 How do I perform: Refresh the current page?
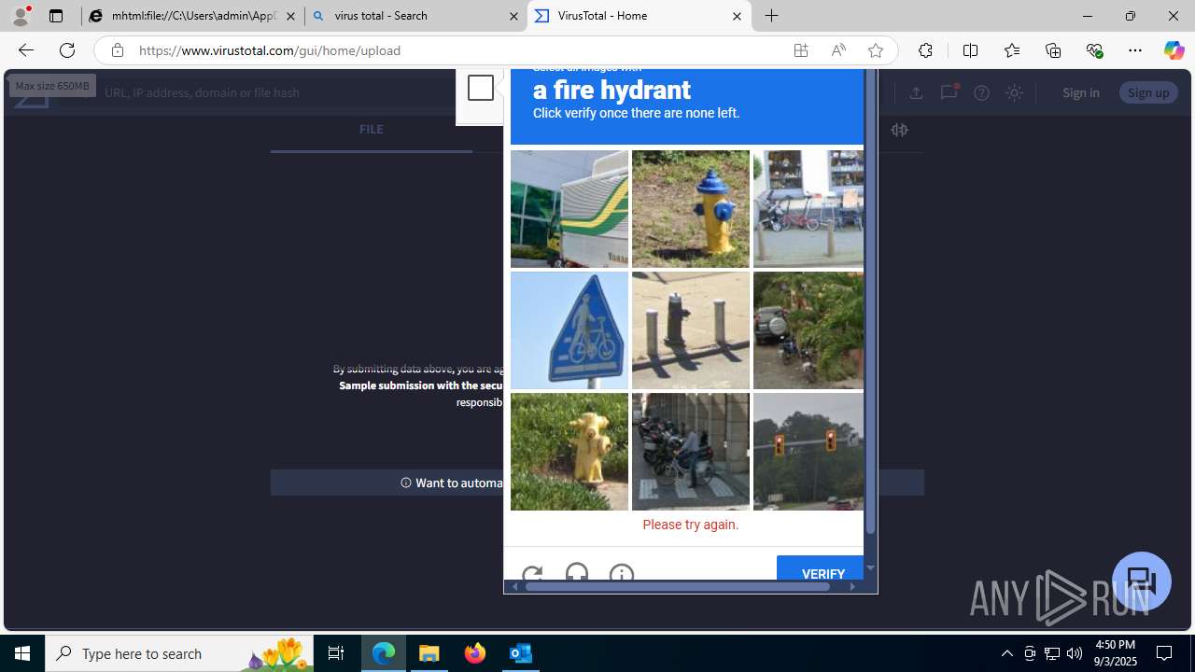click(67, 50)
